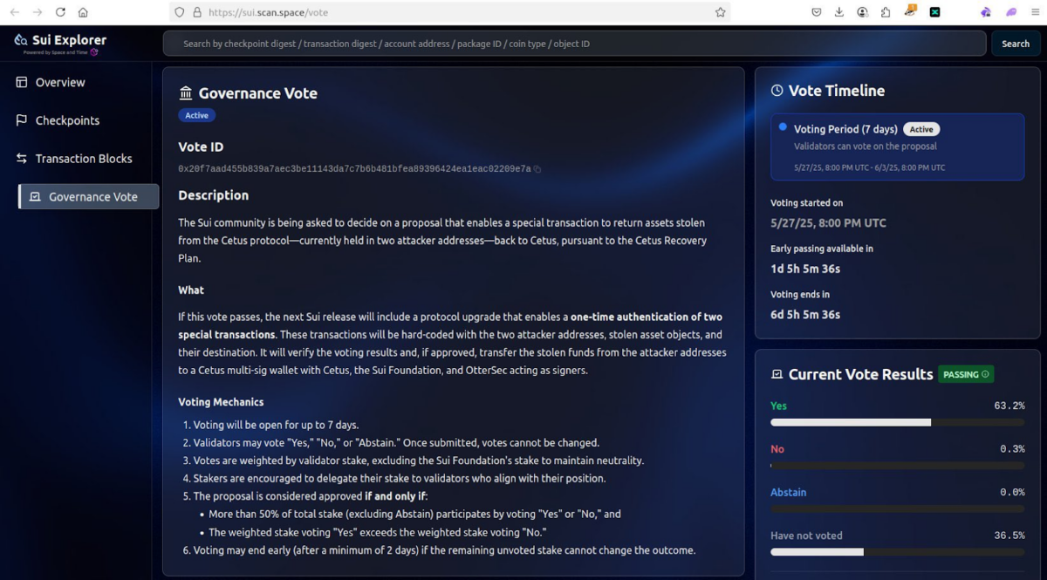Click the browser URL address bar
This screenshot has height=580, width=1047.
[x=454, y=12]
